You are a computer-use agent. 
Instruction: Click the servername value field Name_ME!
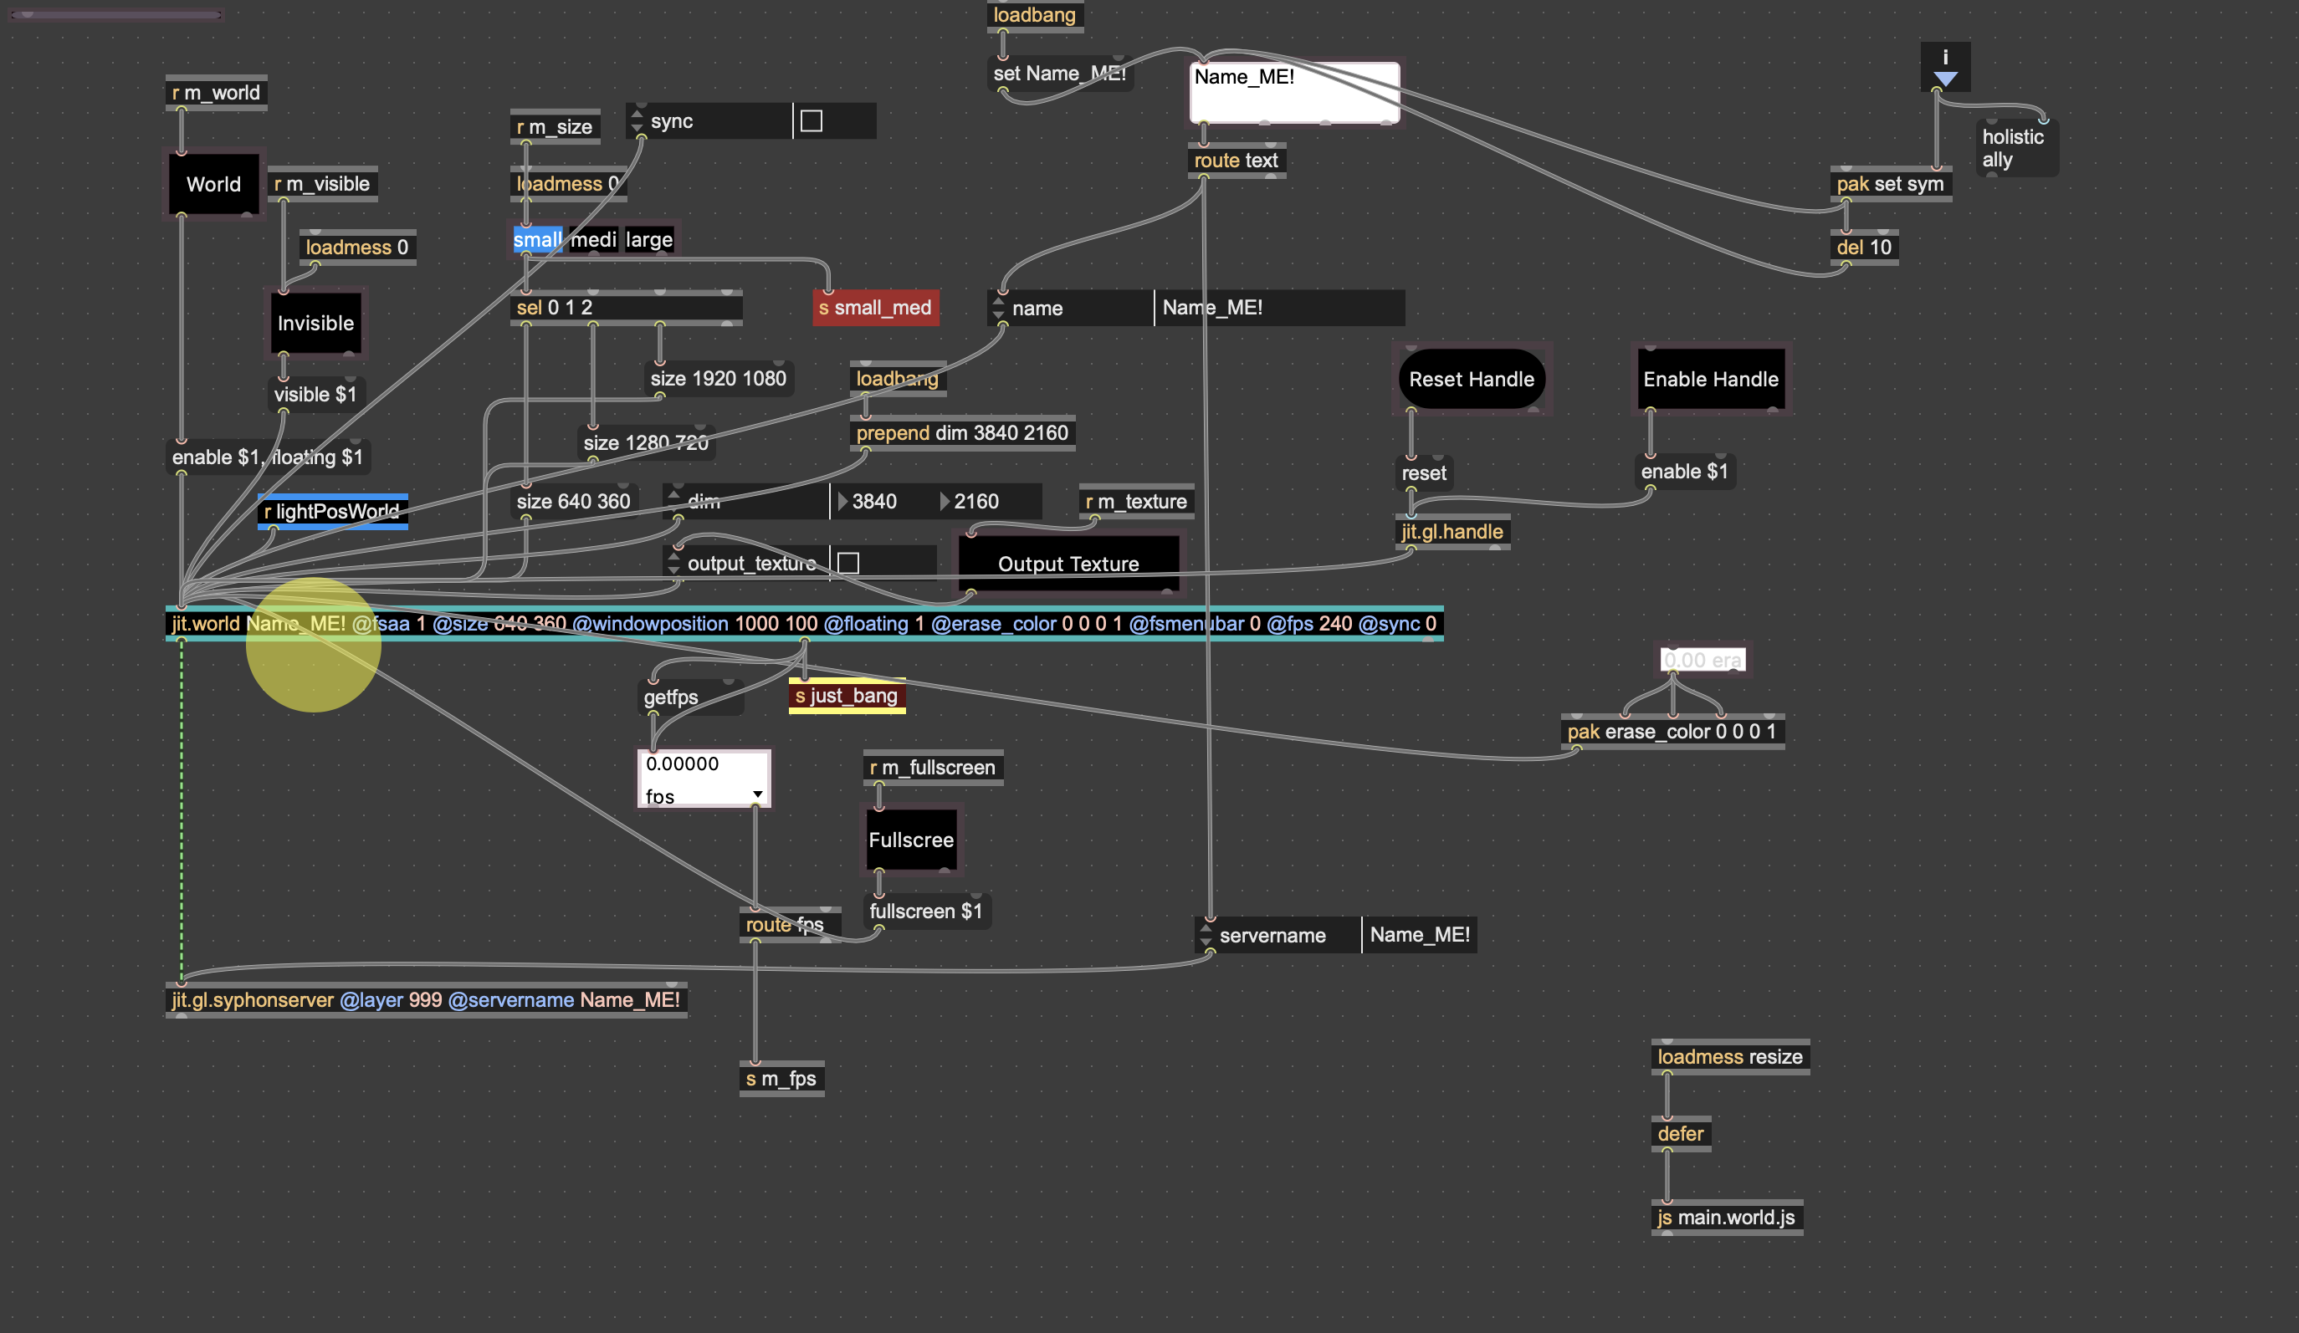click(x=1420, y=936)
